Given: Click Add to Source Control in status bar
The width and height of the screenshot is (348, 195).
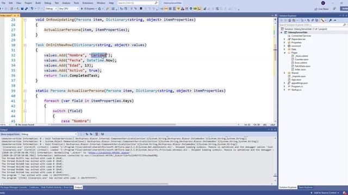Looking at the screenshot, I should click(x=325, y=193).
